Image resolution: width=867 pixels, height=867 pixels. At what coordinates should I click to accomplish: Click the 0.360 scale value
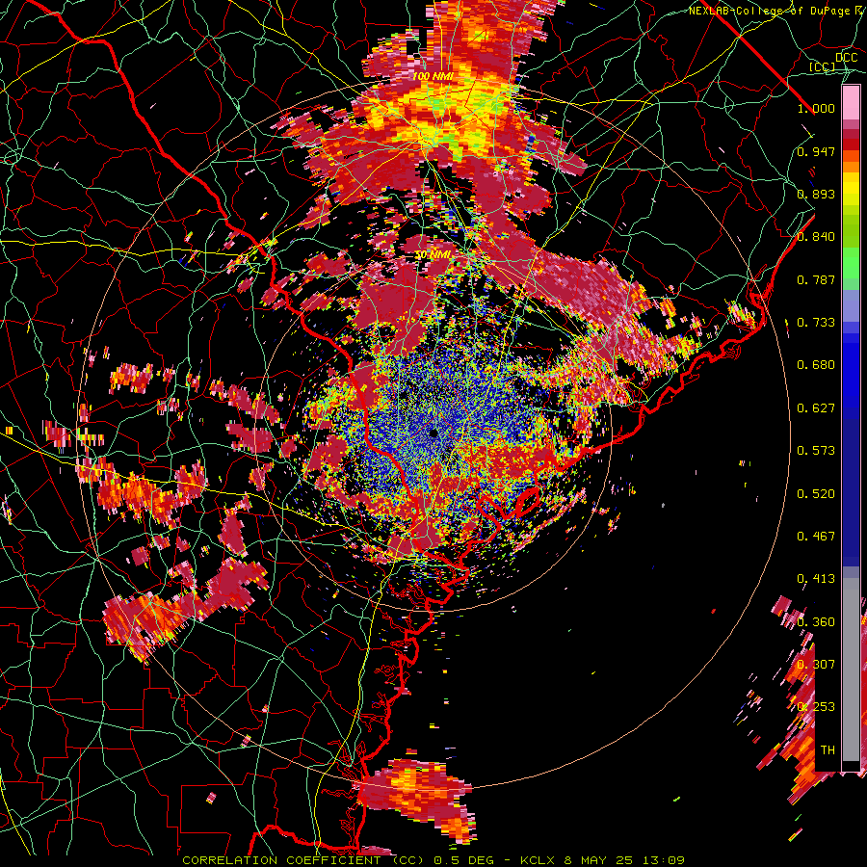[x=816, y=621]
